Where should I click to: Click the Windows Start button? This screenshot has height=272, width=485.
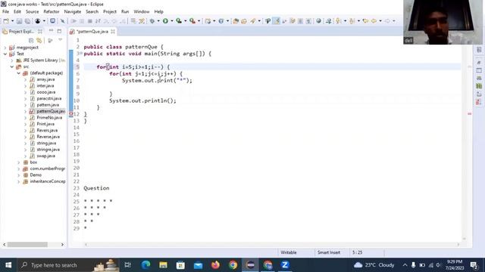click(8, 265)
